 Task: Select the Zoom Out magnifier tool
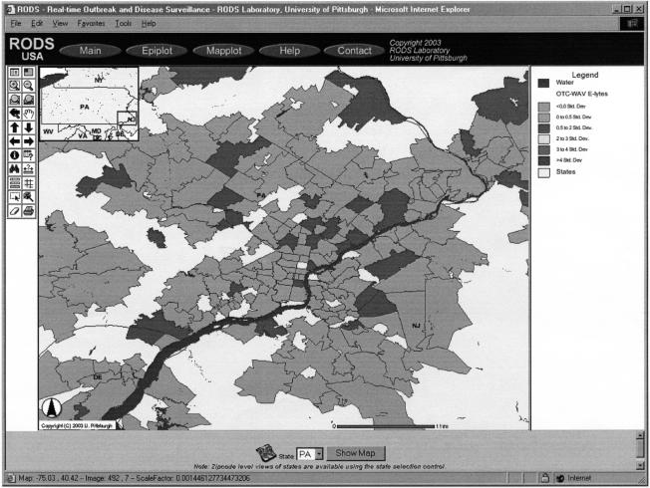click(x=28, y=86)
